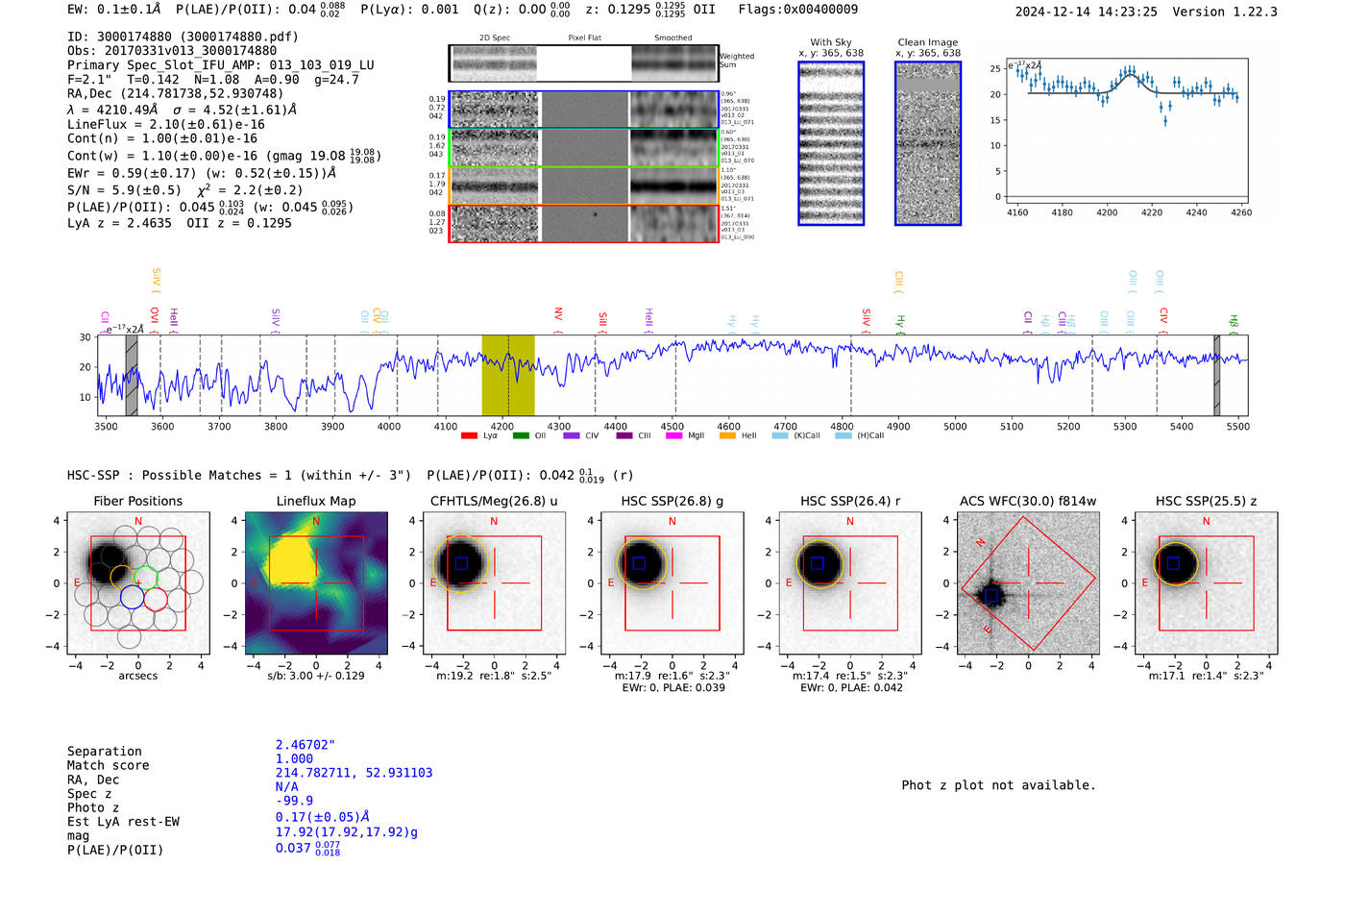This screenshot has width=1345, height=916.
Task: Click the LyA z = 2.4635 line
Action: pos(180,223)
